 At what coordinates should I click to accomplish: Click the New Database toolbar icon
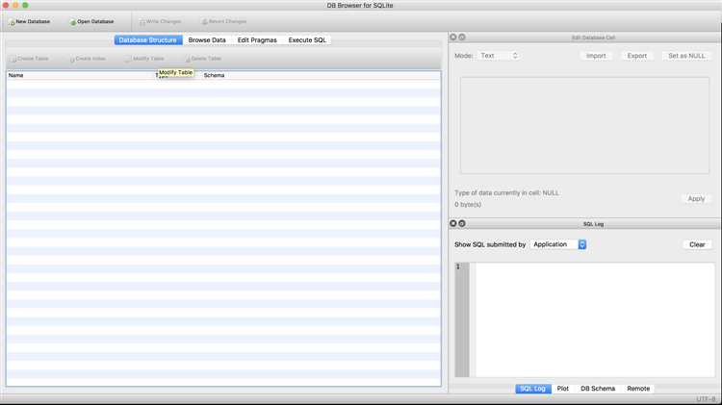pyautogui.click(x=12, y=21)
